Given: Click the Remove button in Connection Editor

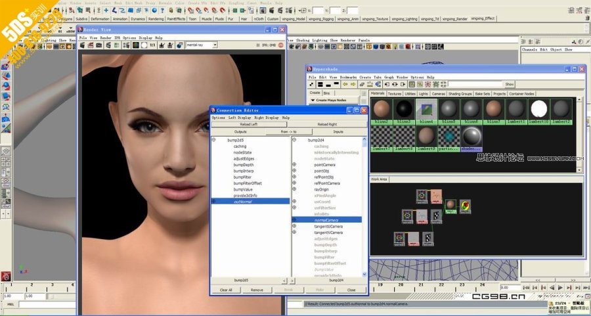Looking at the screenshot, I should (257, 290).
